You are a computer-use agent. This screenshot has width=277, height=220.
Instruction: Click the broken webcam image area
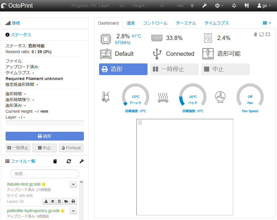pyautogui.click(x=185, y=167)
